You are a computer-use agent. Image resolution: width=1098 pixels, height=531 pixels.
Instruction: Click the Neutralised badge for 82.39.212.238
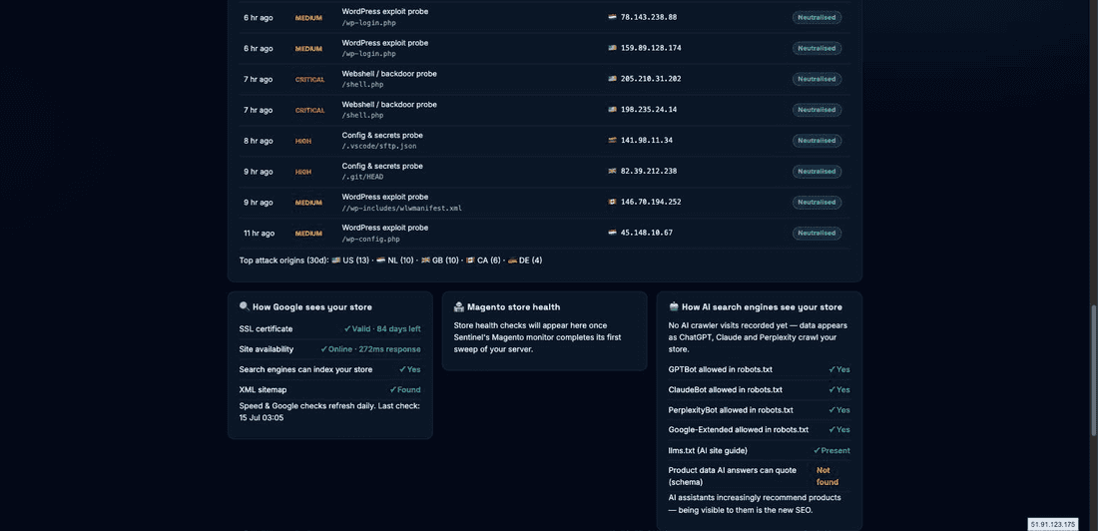tap(818, 171)
